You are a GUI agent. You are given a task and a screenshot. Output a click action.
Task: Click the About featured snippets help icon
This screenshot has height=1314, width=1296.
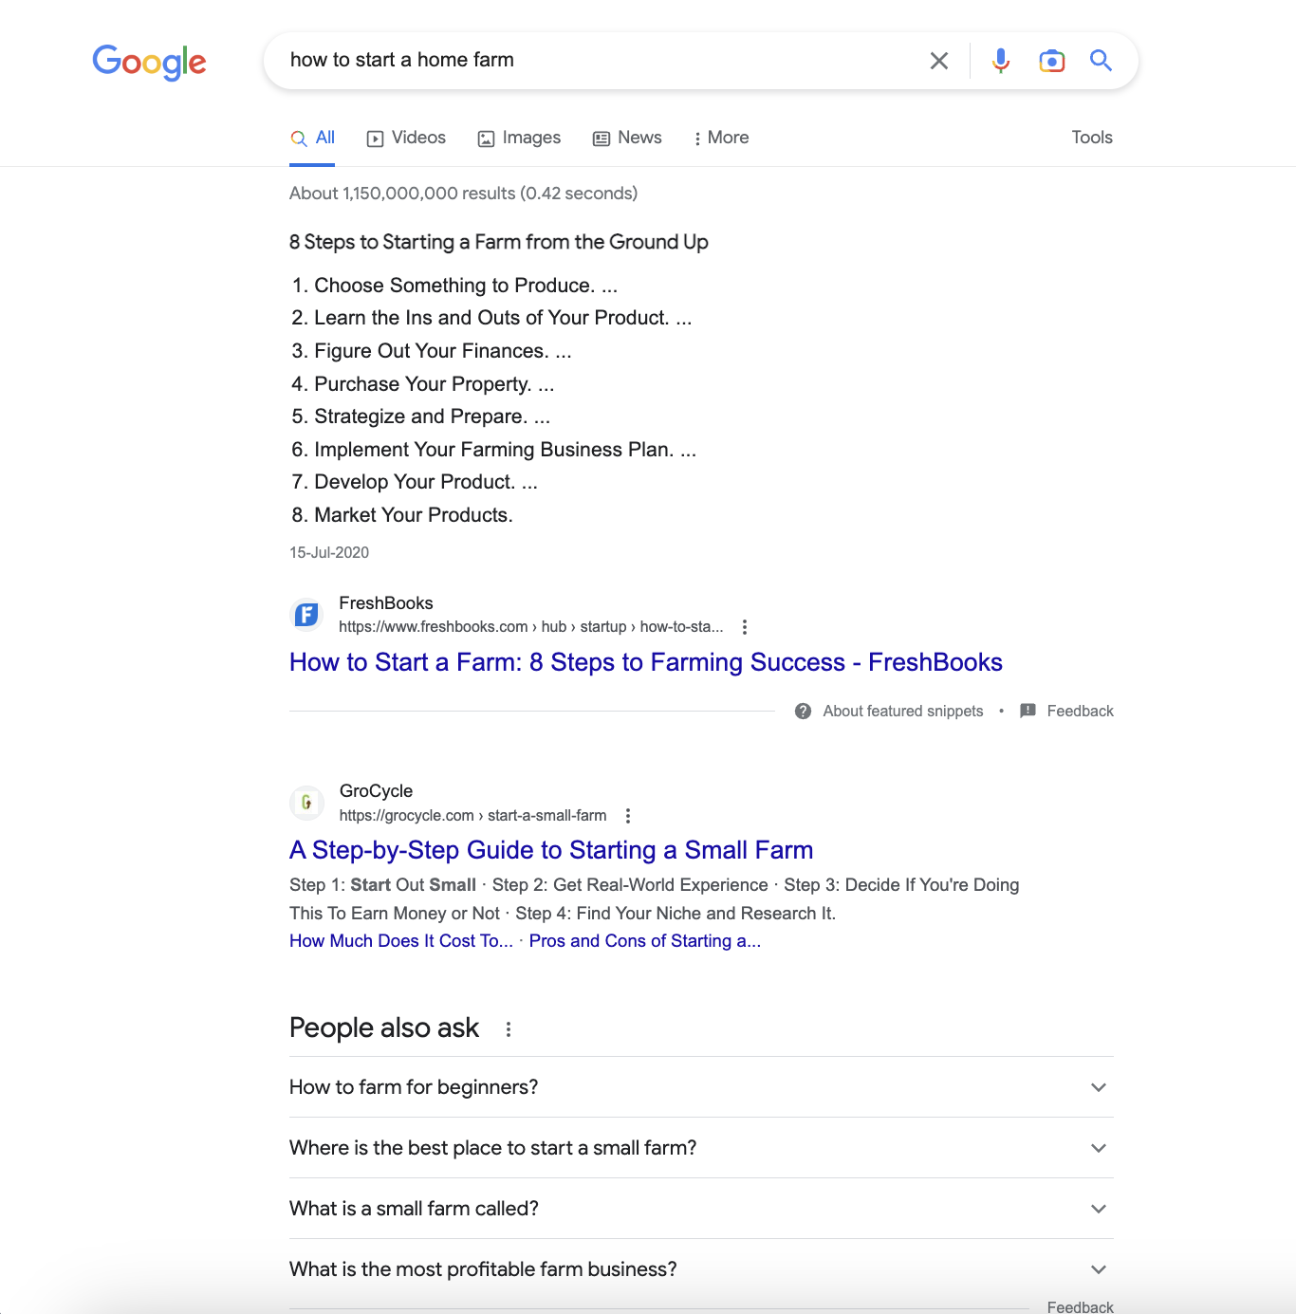(803, 712)
